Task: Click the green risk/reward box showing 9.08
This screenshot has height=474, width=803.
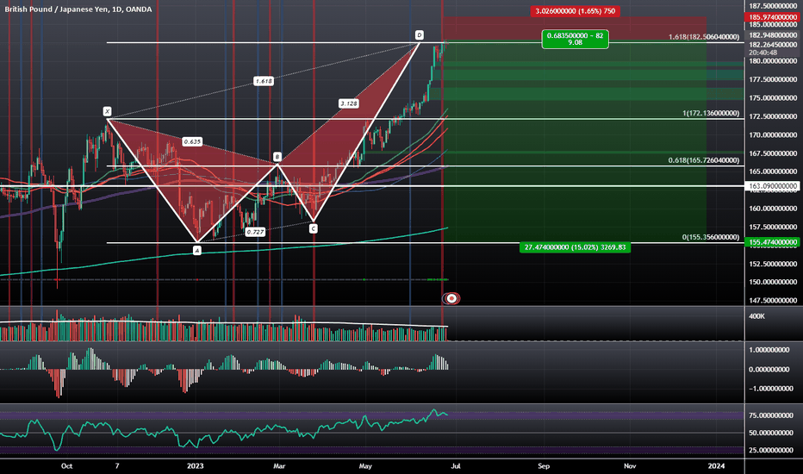Action: [575, 39]
